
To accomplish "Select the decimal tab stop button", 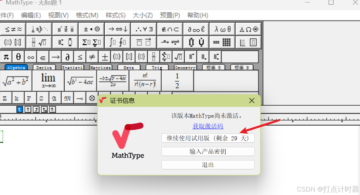I will pos(53,110).
